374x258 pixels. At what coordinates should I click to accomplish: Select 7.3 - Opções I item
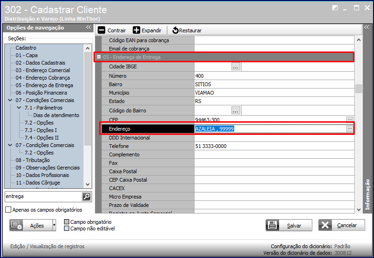41,130
